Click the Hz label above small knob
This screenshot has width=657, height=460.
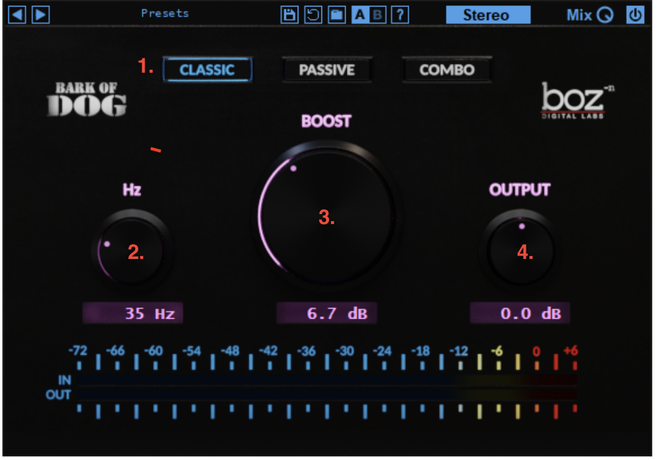pyautogui.click(x=132, y=190)
